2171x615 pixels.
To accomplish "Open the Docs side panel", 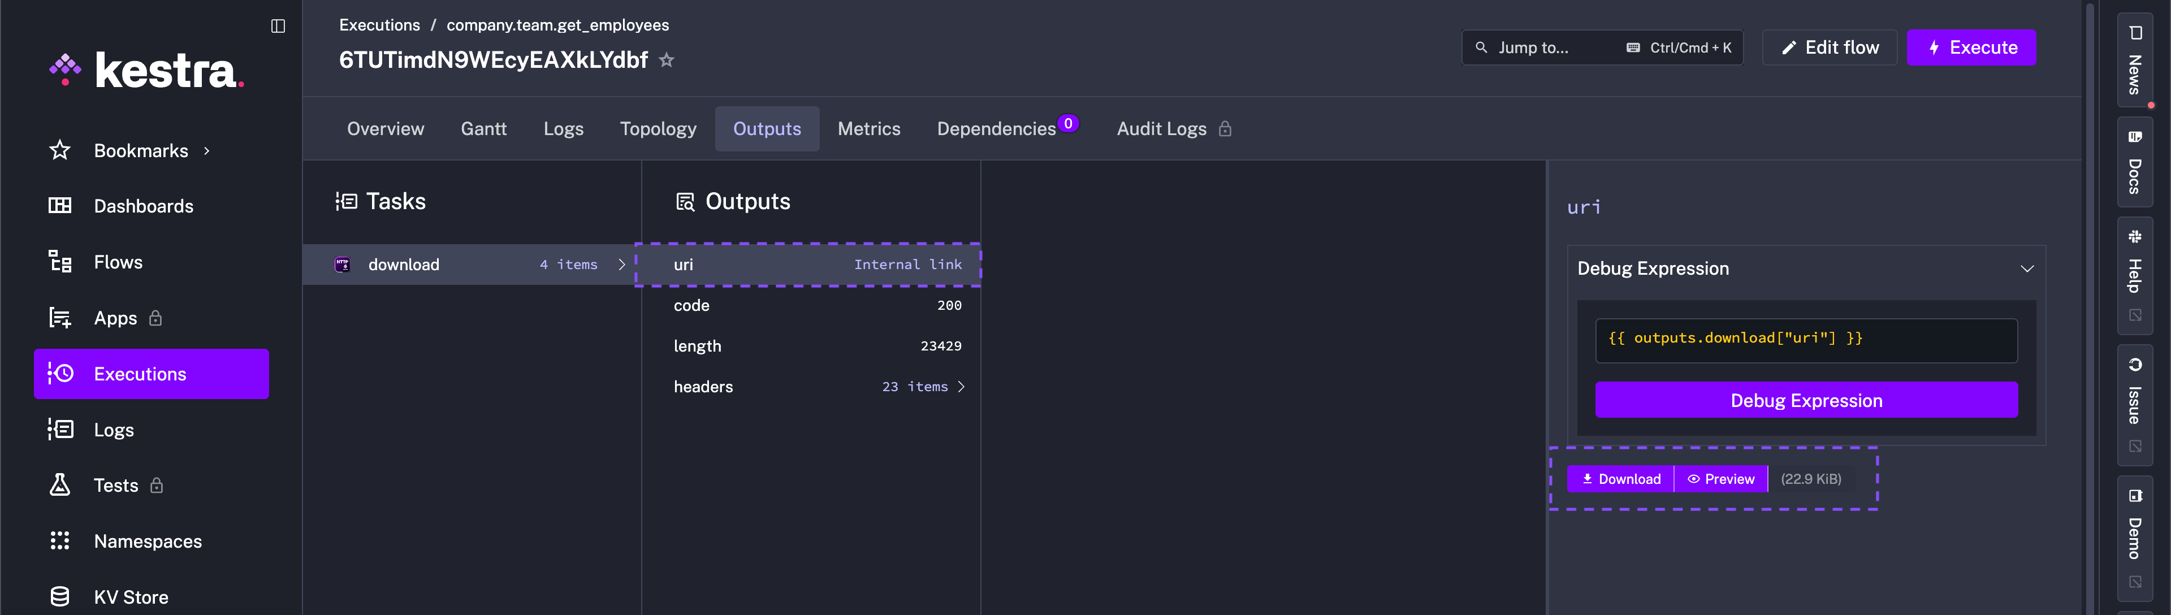I will (2134, 162).
